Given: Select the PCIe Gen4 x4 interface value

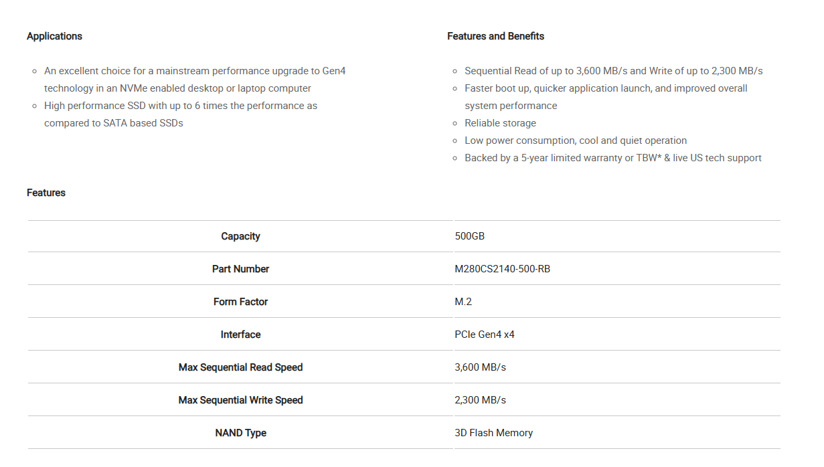Looking at the screenshot, I should 485,334.
